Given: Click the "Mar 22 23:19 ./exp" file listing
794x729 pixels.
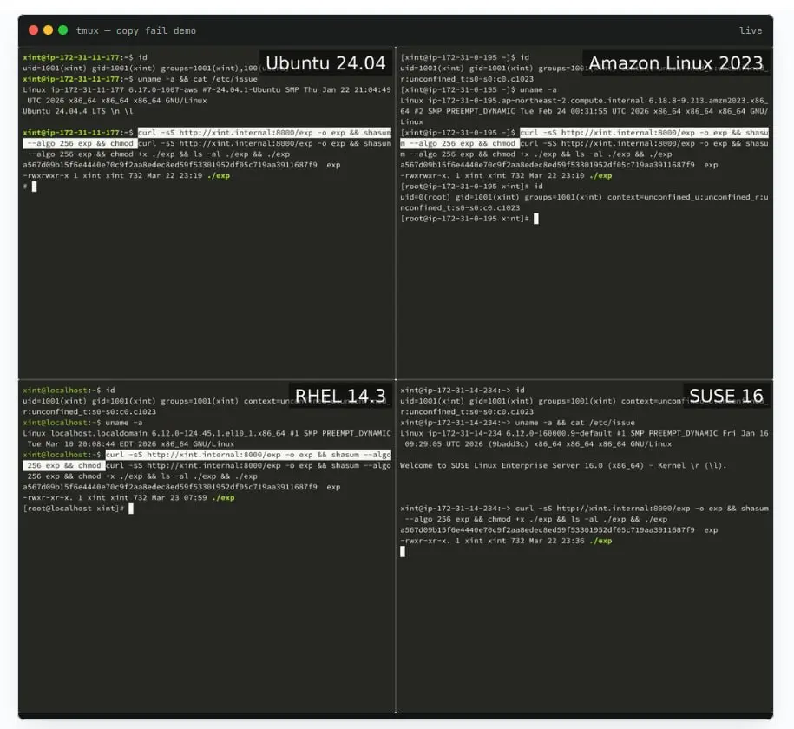Looking at the screenshot, I should coord(126,176).
